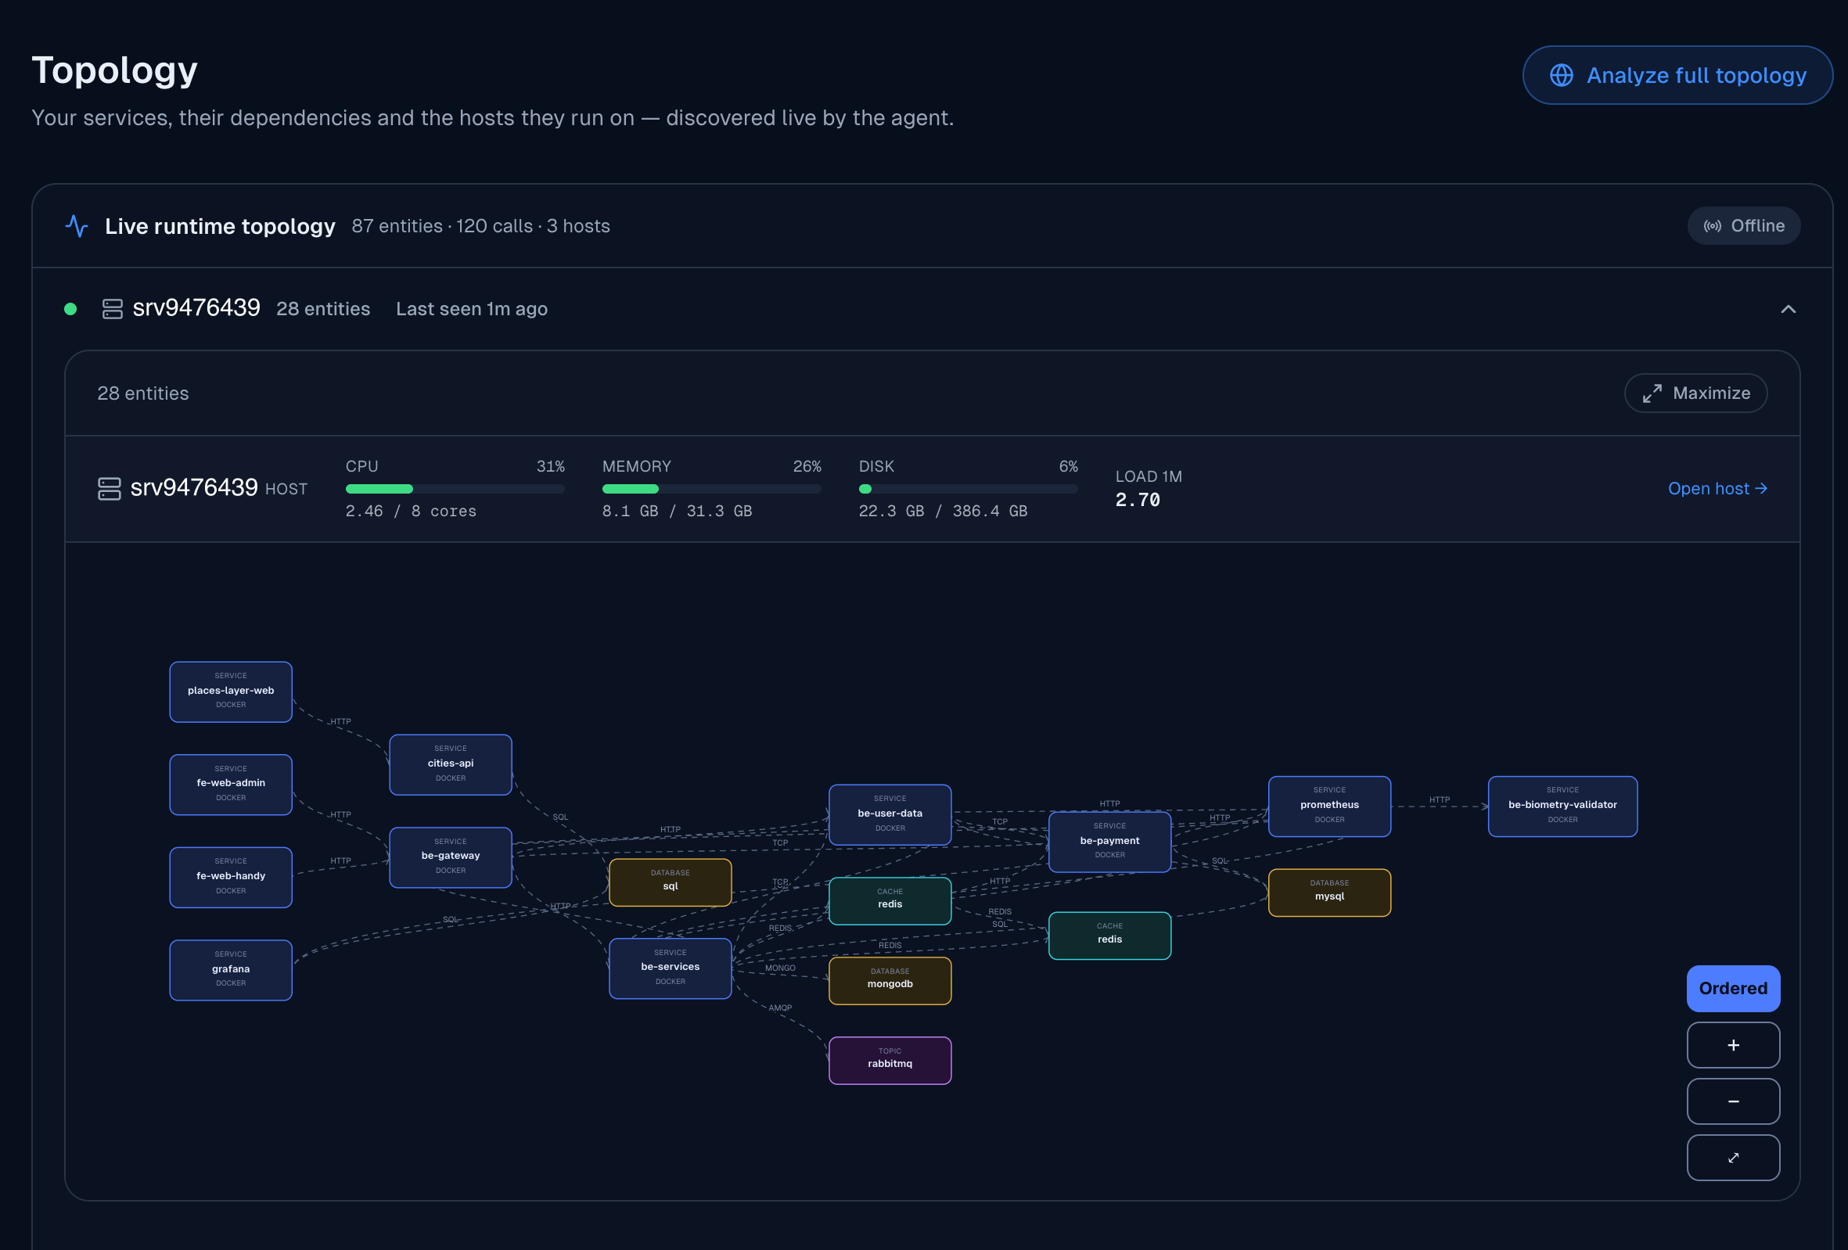1848x1250 pixels.
Task: Select the rabbitmq topic node
Action: [890, 1060]
